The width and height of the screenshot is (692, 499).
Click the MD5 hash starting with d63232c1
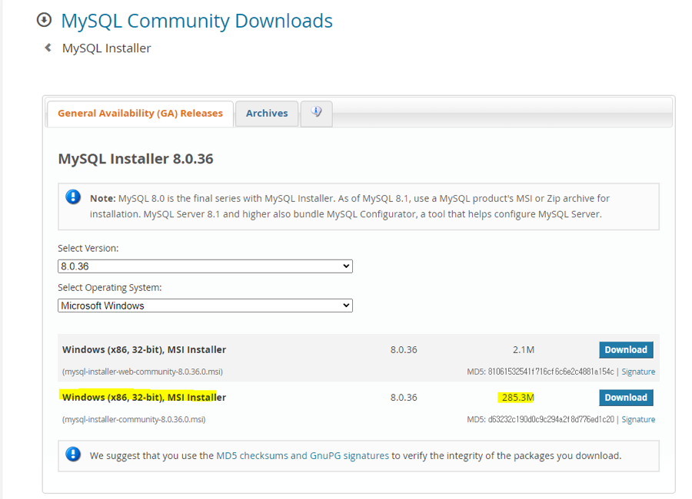point(551,420)
